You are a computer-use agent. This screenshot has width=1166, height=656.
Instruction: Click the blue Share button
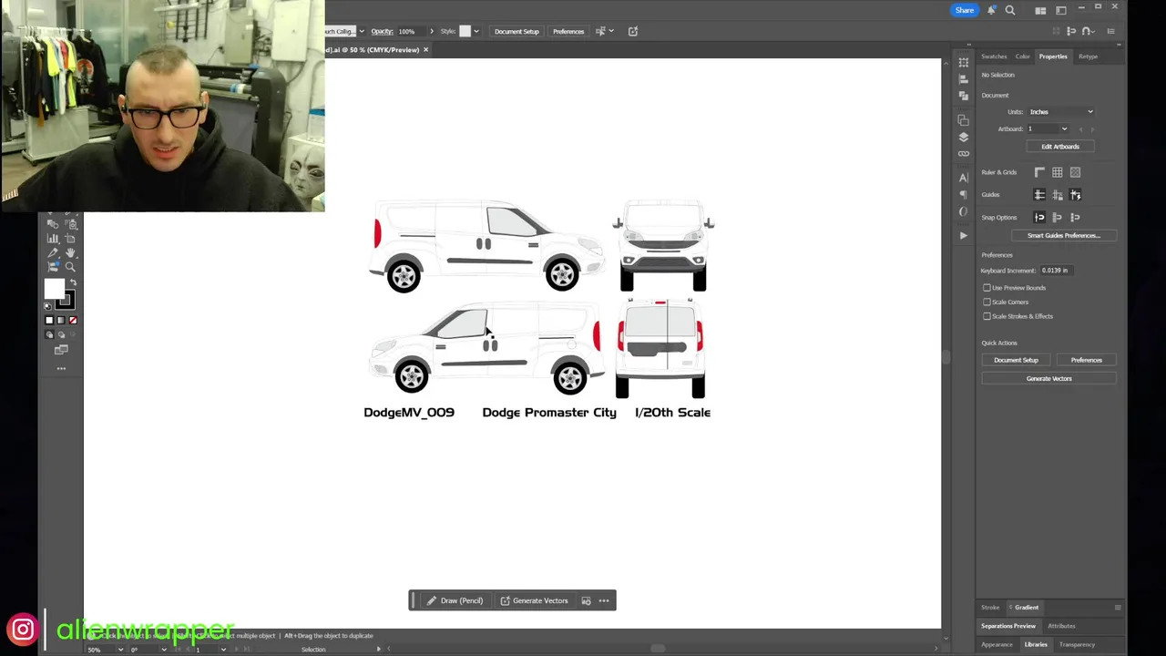pyautogui.click(x=965, y=10)
